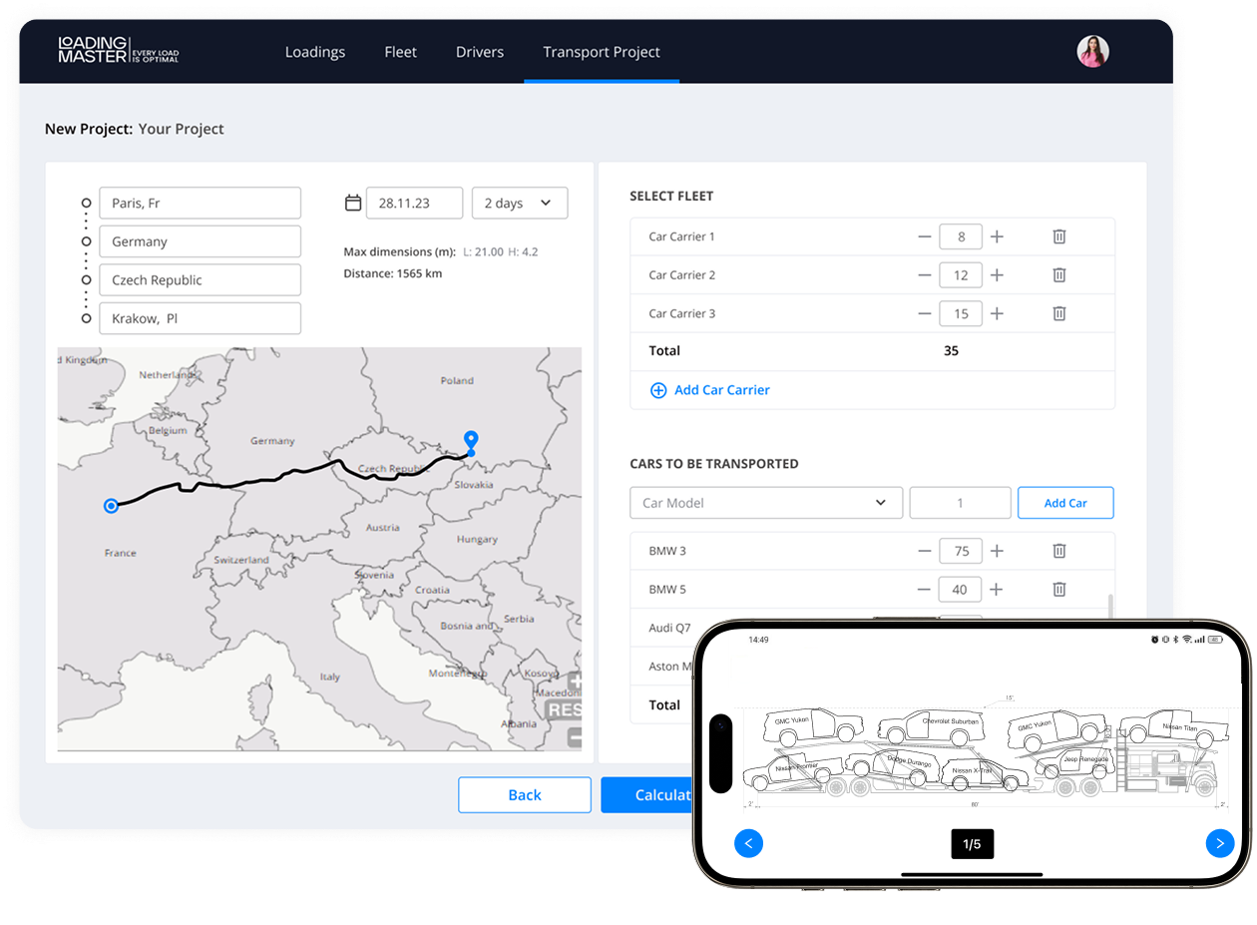Increase BMW 5 quantity

tap(996, 590)
